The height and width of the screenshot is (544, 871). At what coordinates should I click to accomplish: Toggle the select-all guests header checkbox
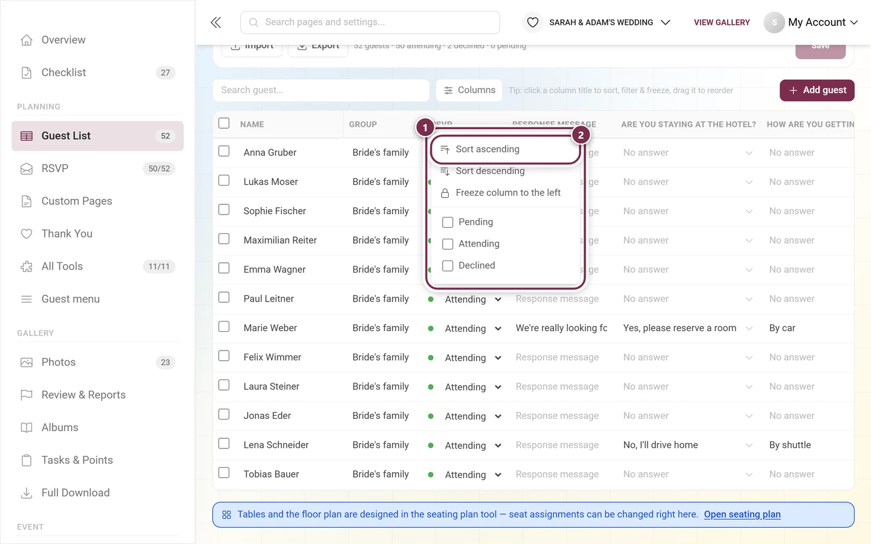tap(224, 123)
